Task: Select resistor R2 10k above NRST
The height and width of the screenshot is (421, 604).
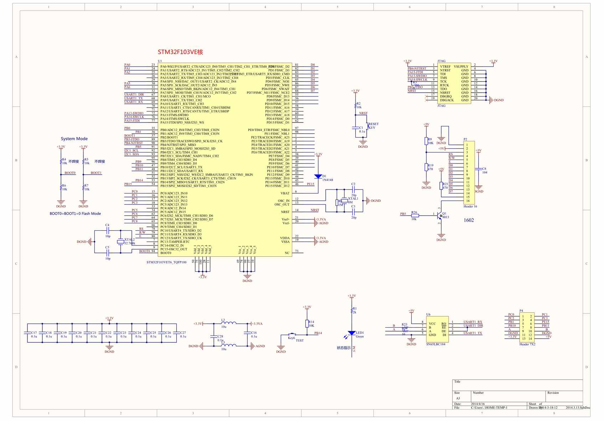Action: click(356, 105)
